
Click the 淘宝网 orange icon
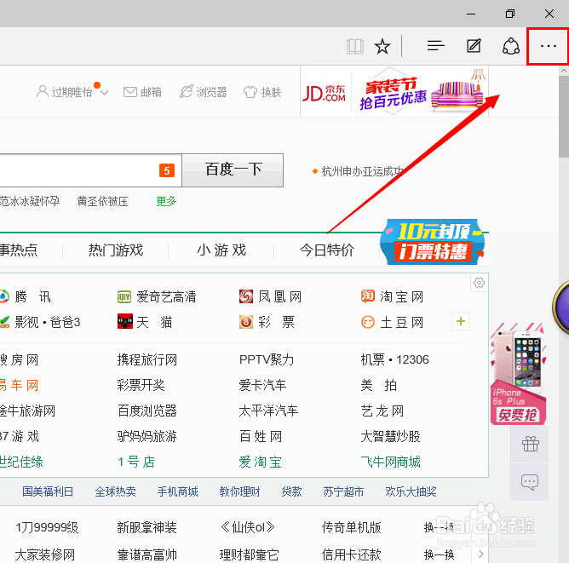(368, 296)
